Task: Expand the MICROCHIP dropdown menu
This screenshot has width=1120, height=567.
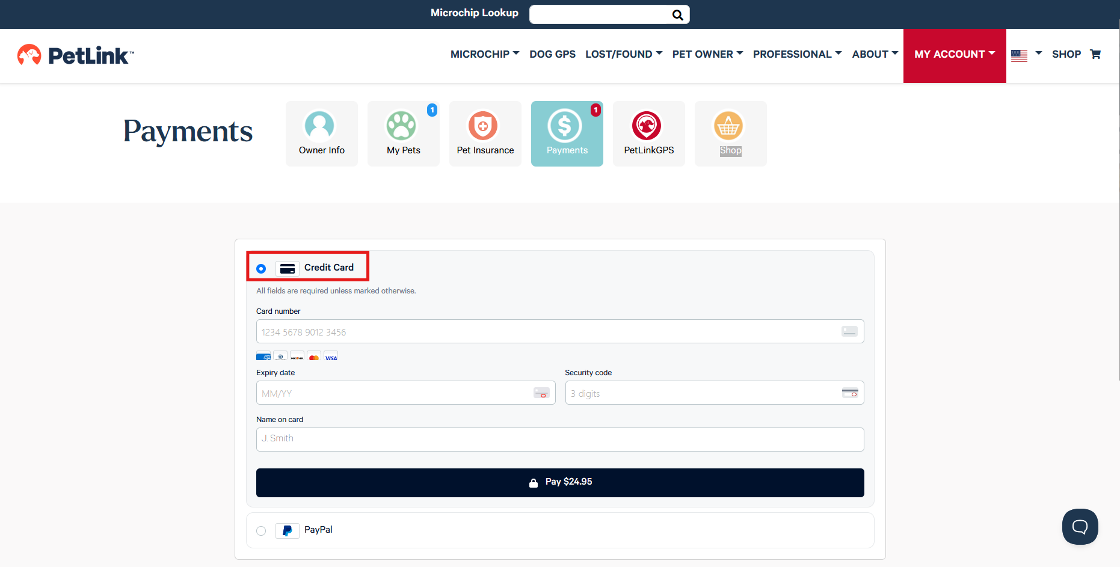Action: (x=485, y=54)
